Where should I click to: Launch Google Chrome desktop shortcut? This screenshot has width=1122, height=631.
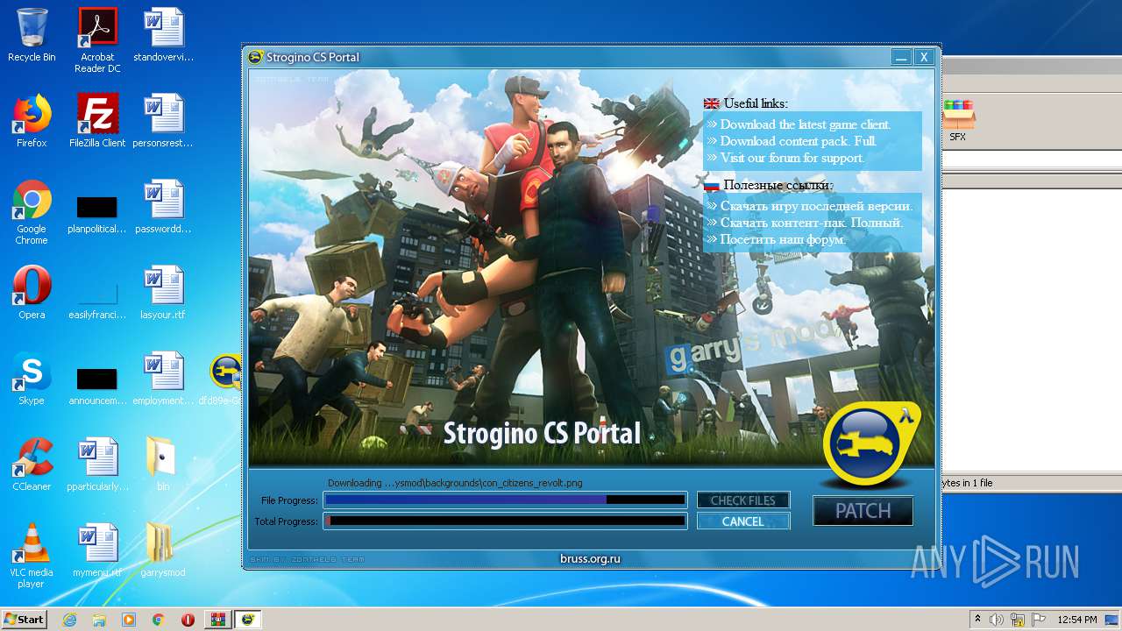coord(32,212)
